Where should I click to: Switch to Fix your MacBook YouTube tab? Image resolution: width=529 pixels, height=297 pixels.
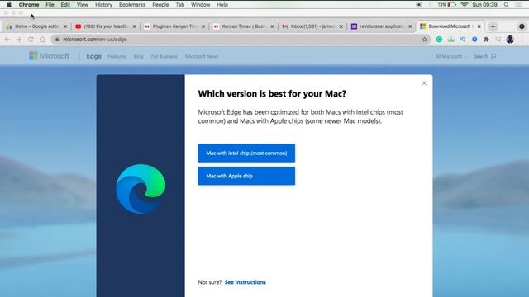pyautogui.click(x=106, y=26)
